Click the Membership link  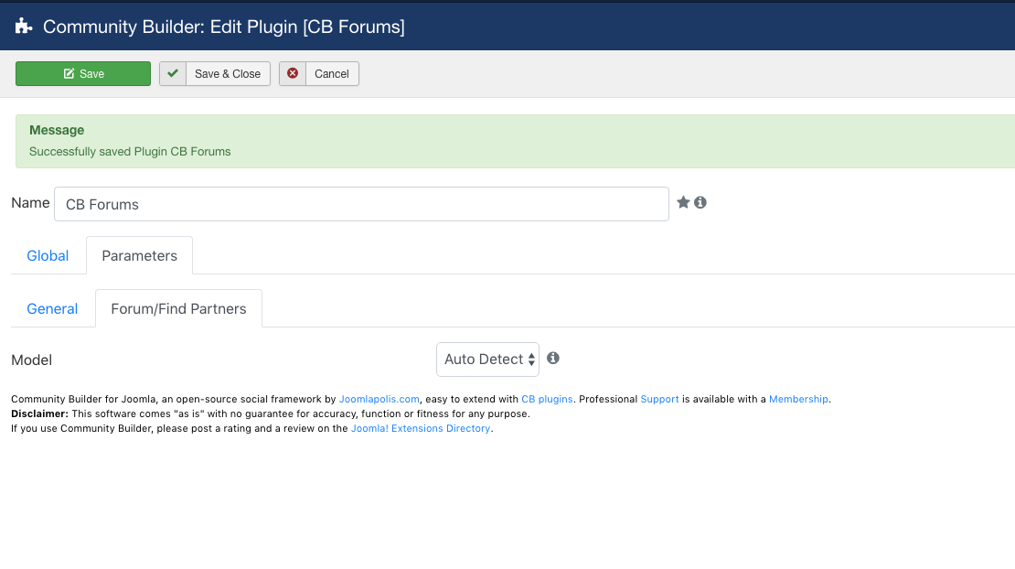(798, 399)
